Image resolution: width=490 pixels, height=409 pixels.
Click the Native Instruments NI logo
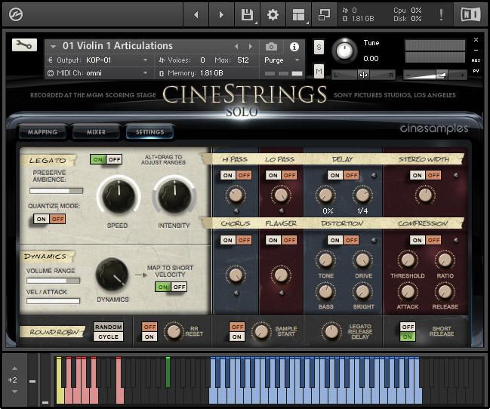pos(470,14)
